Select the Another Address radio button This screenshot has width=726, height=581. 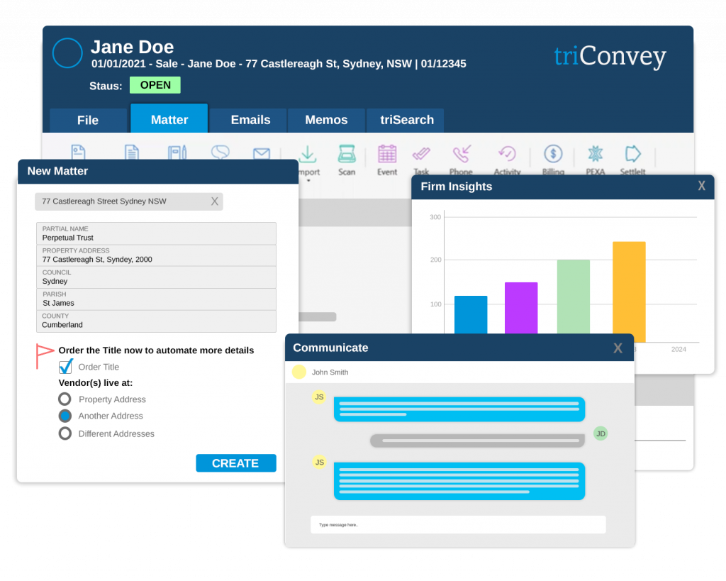(x=65, y=416)
